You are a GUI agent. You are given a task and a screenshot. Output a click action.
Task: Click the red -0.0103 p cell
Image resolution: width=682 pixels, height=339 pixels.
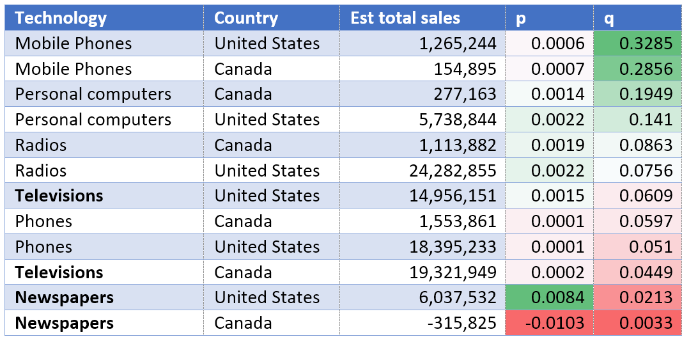[x=549, y=323]
